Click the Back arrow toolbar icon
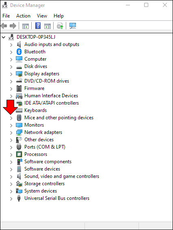Screen dimensions: 173x230 (x=4, y=26)
